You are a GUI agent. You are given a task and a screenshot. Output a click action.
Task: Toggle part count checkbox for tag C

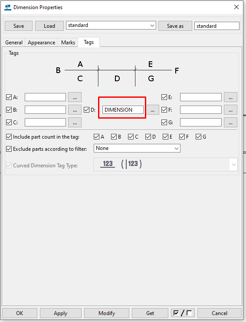pyautogui.click(x=131, y=137)
